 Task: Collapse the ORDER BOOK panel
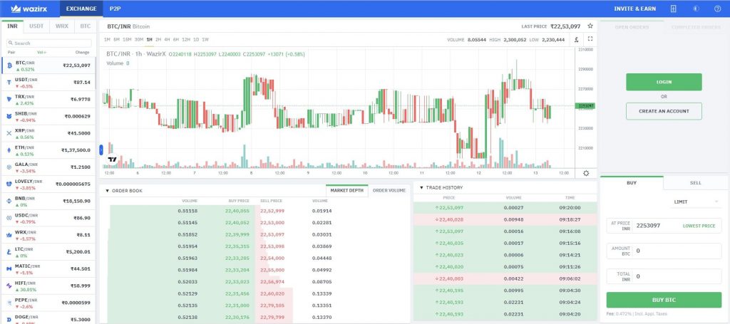click(x=107, y=191)
